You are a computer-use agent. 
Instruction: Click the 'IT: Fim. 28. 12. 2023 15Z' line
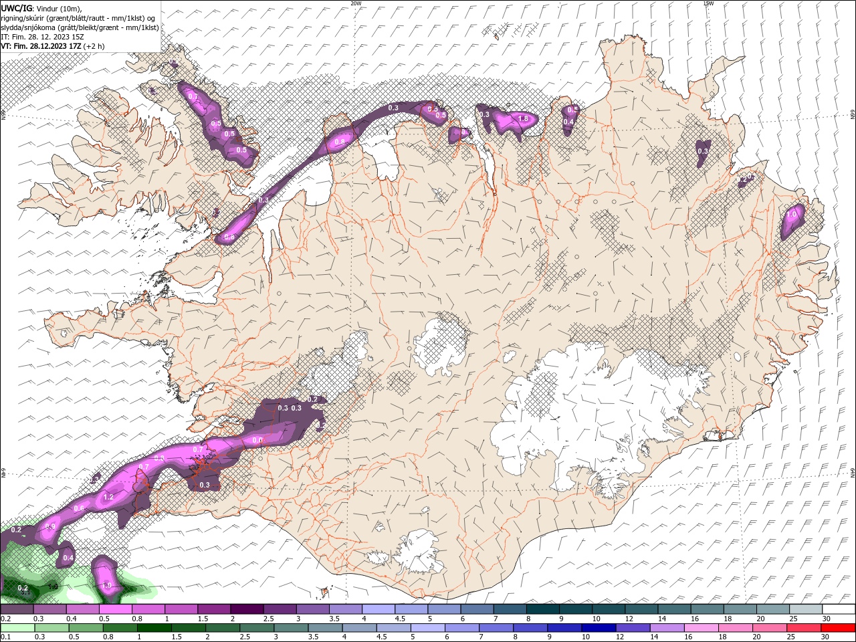[42, 37]
